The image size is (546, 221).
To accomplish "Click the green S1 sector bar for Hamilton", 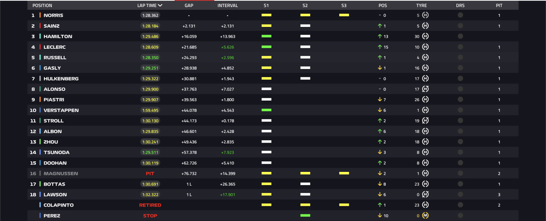I will click(266, 36).
